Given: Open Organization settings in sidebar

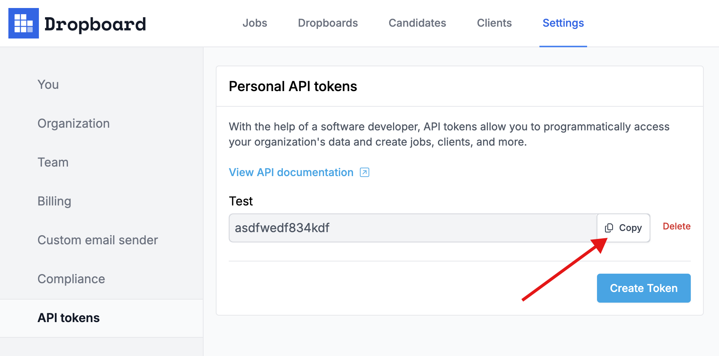Looking at the screenshot, I should coord(74,123).
